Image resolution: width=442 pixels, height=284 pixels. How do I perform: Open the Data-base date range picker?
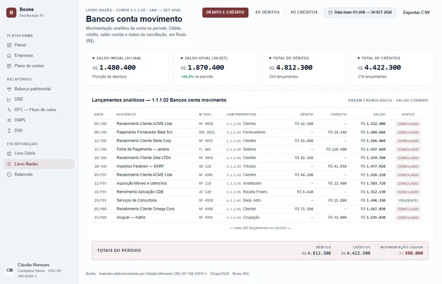point(360,12)
